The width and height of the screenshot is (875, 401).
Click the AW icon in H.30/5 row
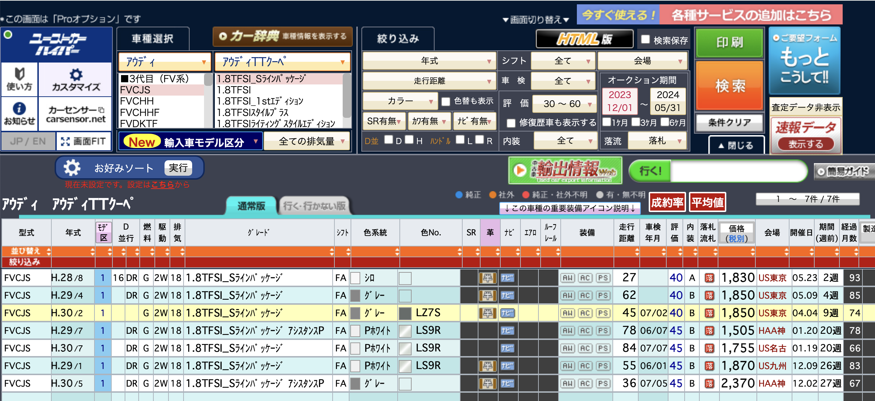click(568, 383)
